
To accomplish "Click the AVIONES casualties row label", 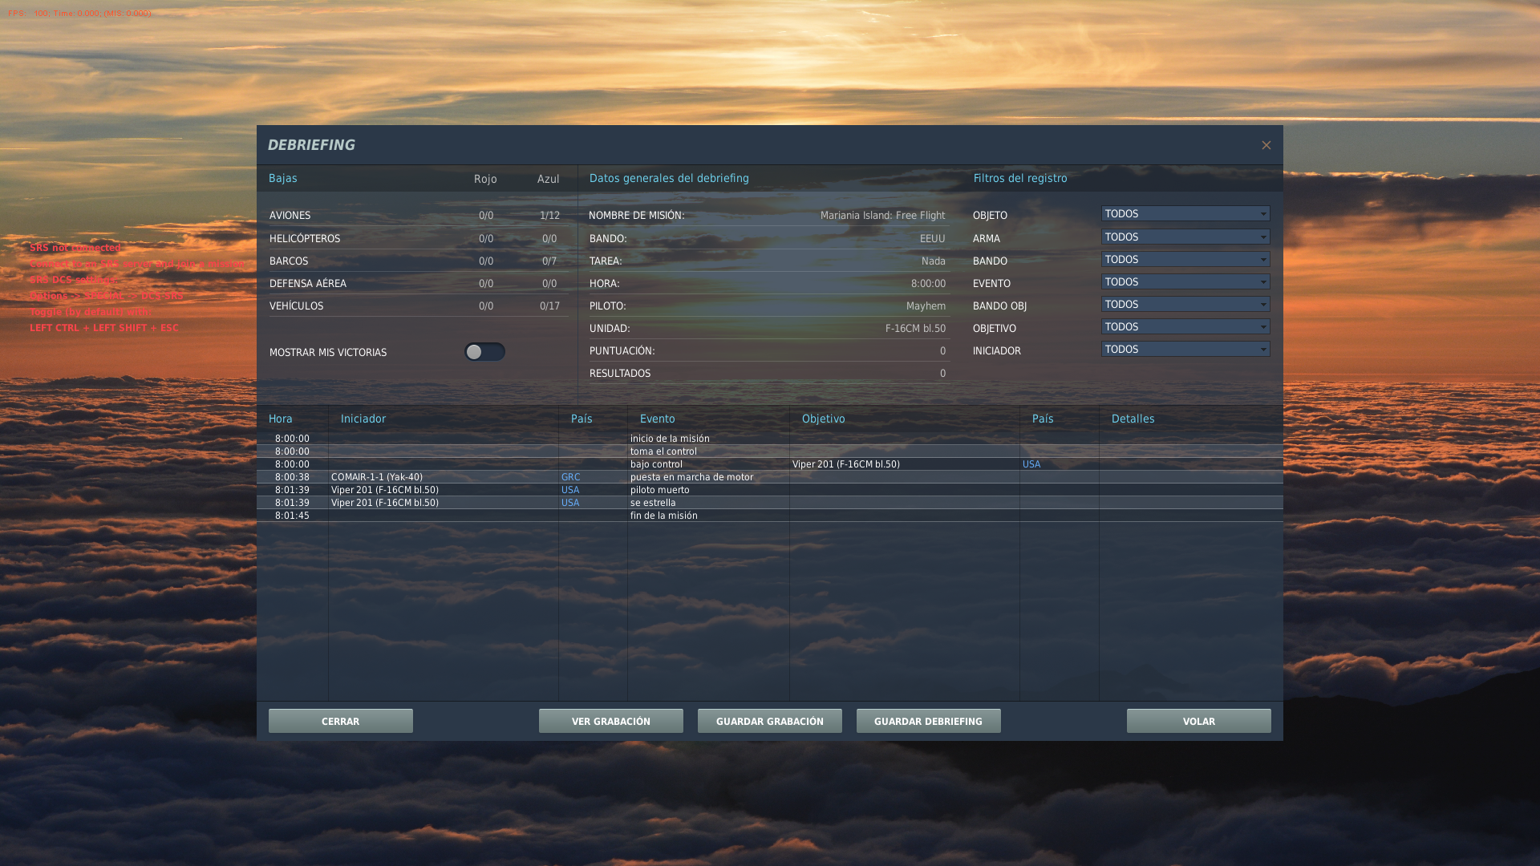I will pyautogui.click(x=290, y=216).
